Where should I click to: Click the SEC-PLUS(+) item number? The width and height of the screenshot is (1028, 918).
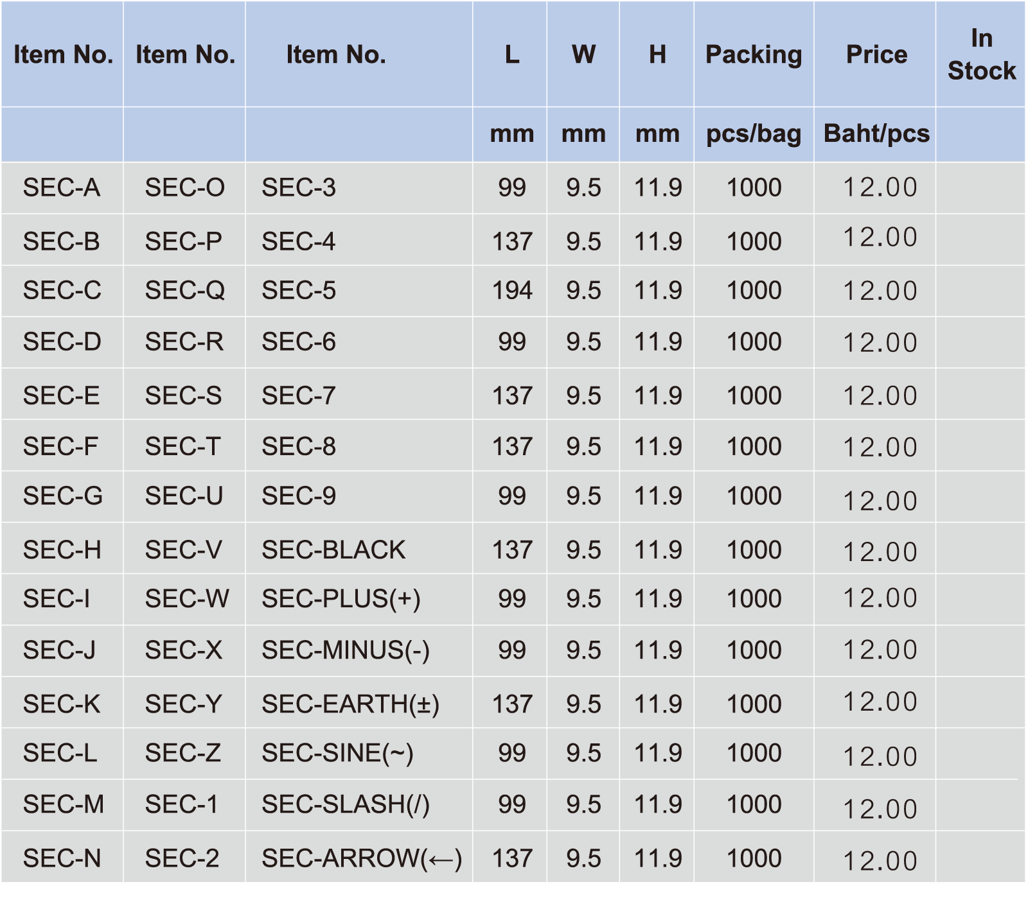coord(341,598)
